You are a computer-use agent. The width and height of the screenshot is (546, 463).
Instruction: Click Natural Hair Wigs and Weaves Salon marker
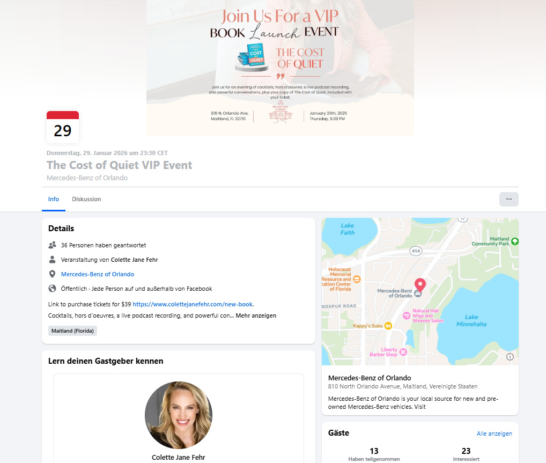(x=407, y=315)
